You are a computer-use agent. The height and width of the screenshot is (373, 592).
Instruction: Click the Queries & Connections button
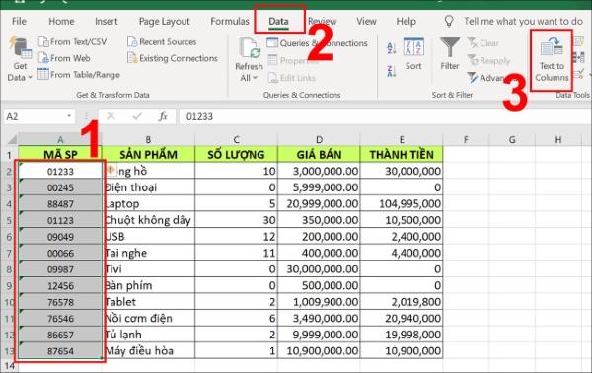(x=317, y=43)
